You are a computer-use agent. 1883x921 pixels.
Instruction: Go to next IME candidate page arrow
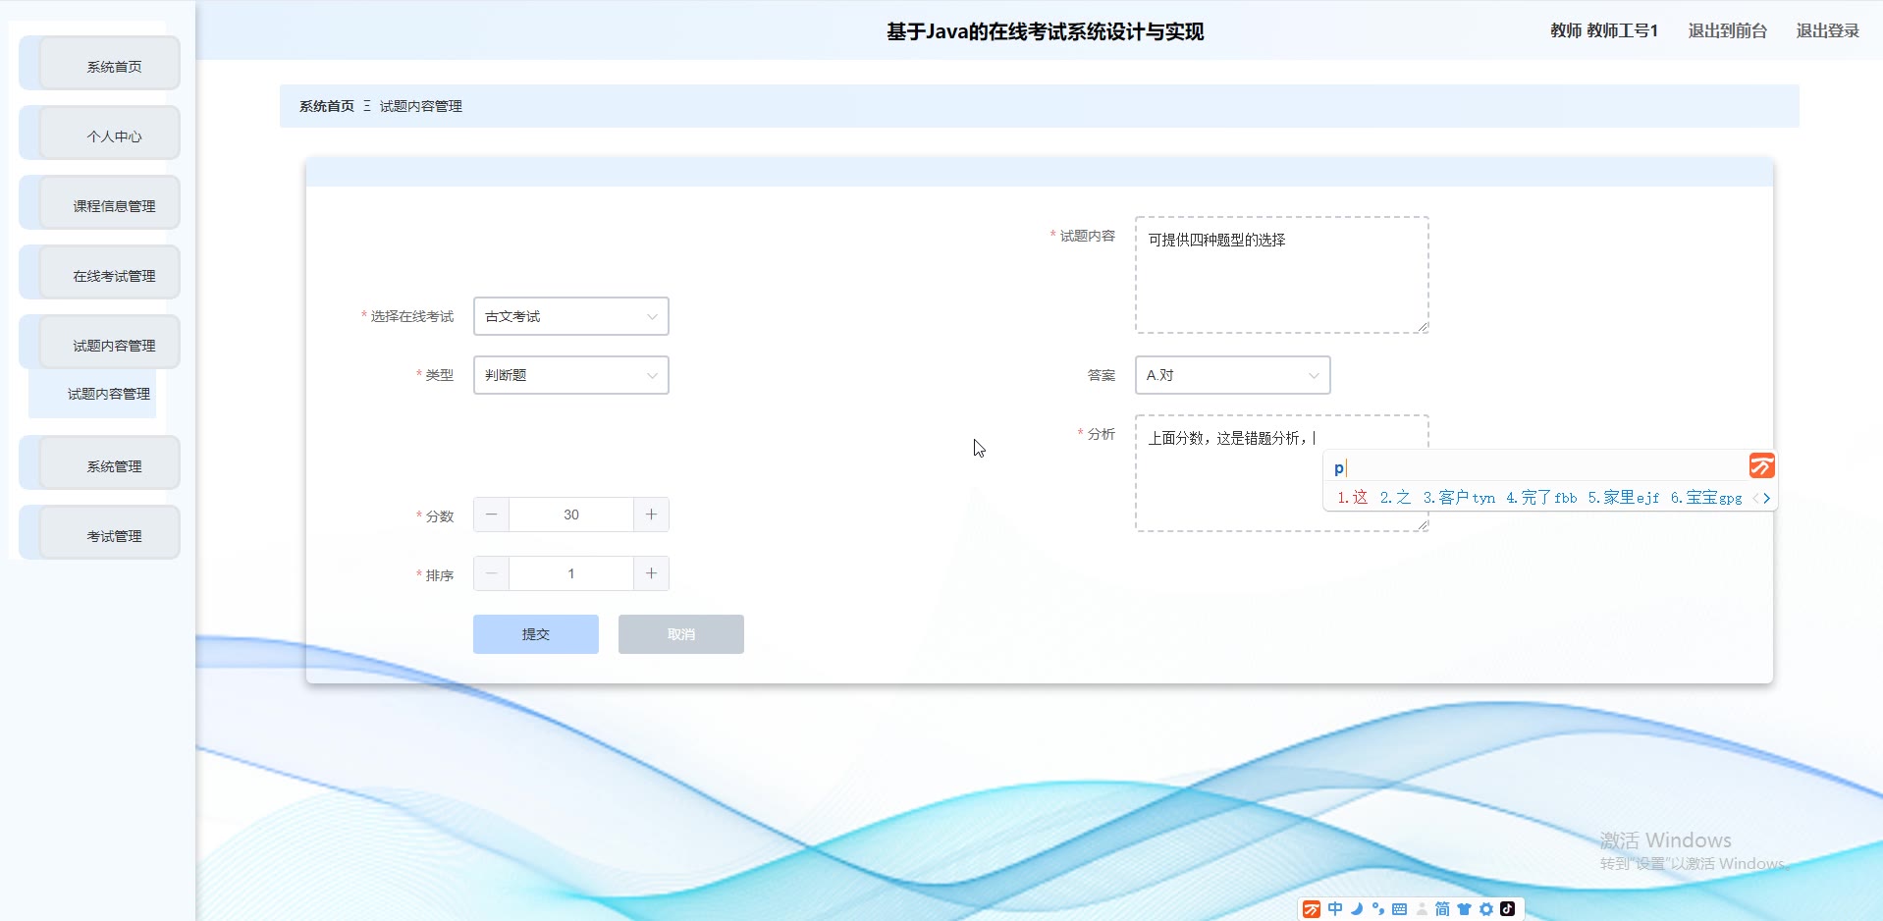[x=1767, y=498]
